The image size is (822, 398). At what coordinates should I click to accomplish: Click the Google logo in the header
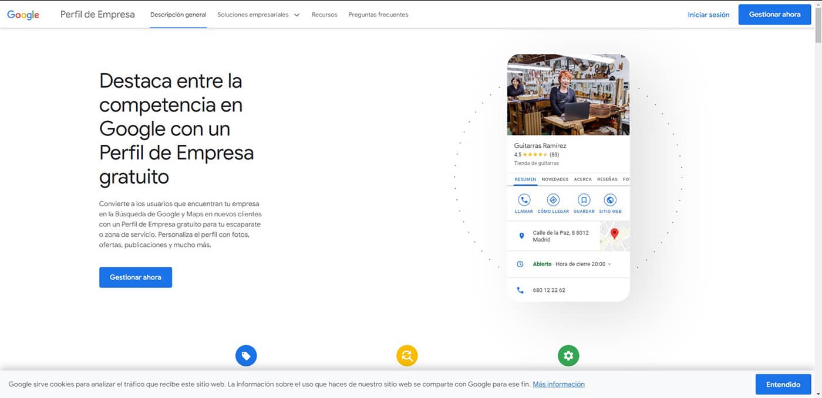22,15
